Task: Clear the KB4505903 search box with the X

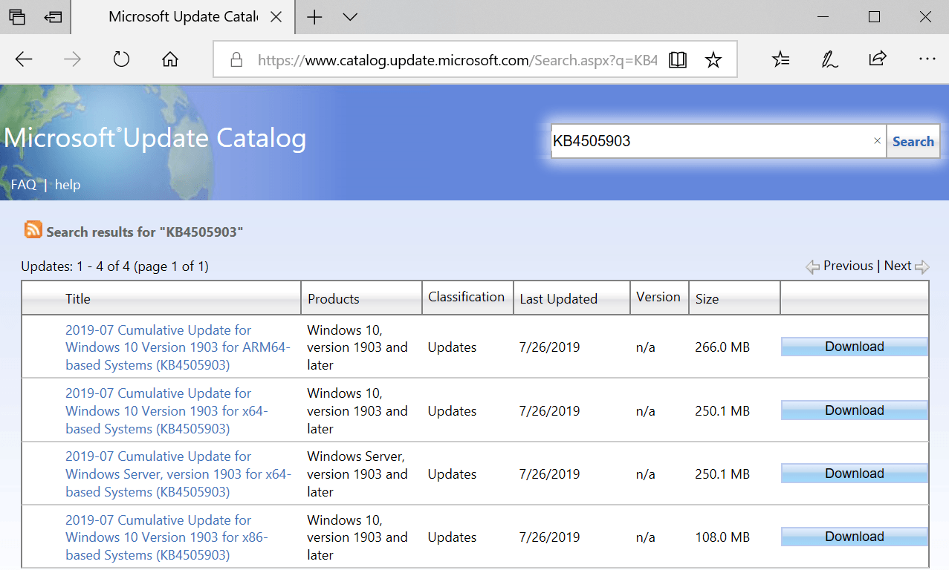Action: (x=877, y=141)
